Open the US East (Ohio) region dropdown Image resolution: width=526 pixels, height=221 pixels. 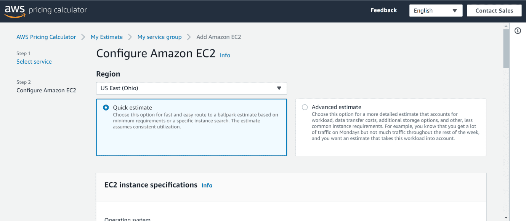click(x=191, y=88)
